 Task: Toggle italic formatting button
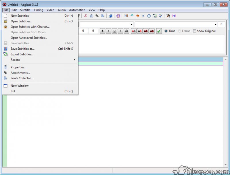108,31
